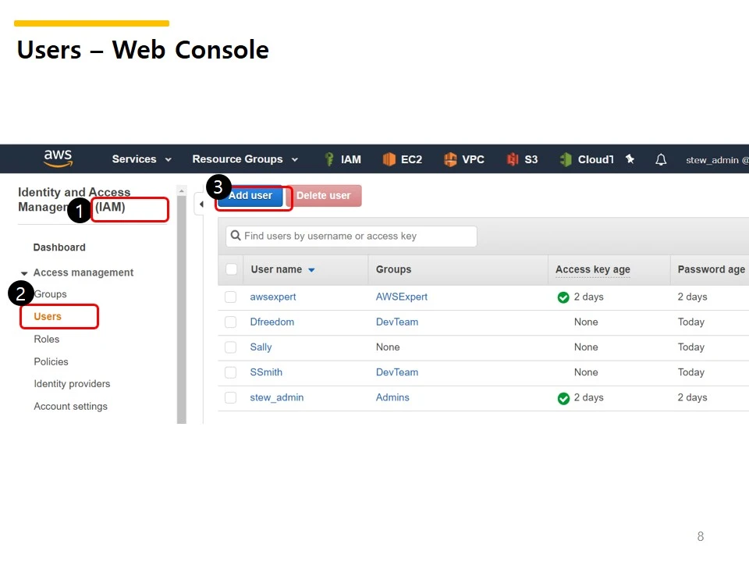
Task: Click the Groups column header
Action: (x=393, y=269)
